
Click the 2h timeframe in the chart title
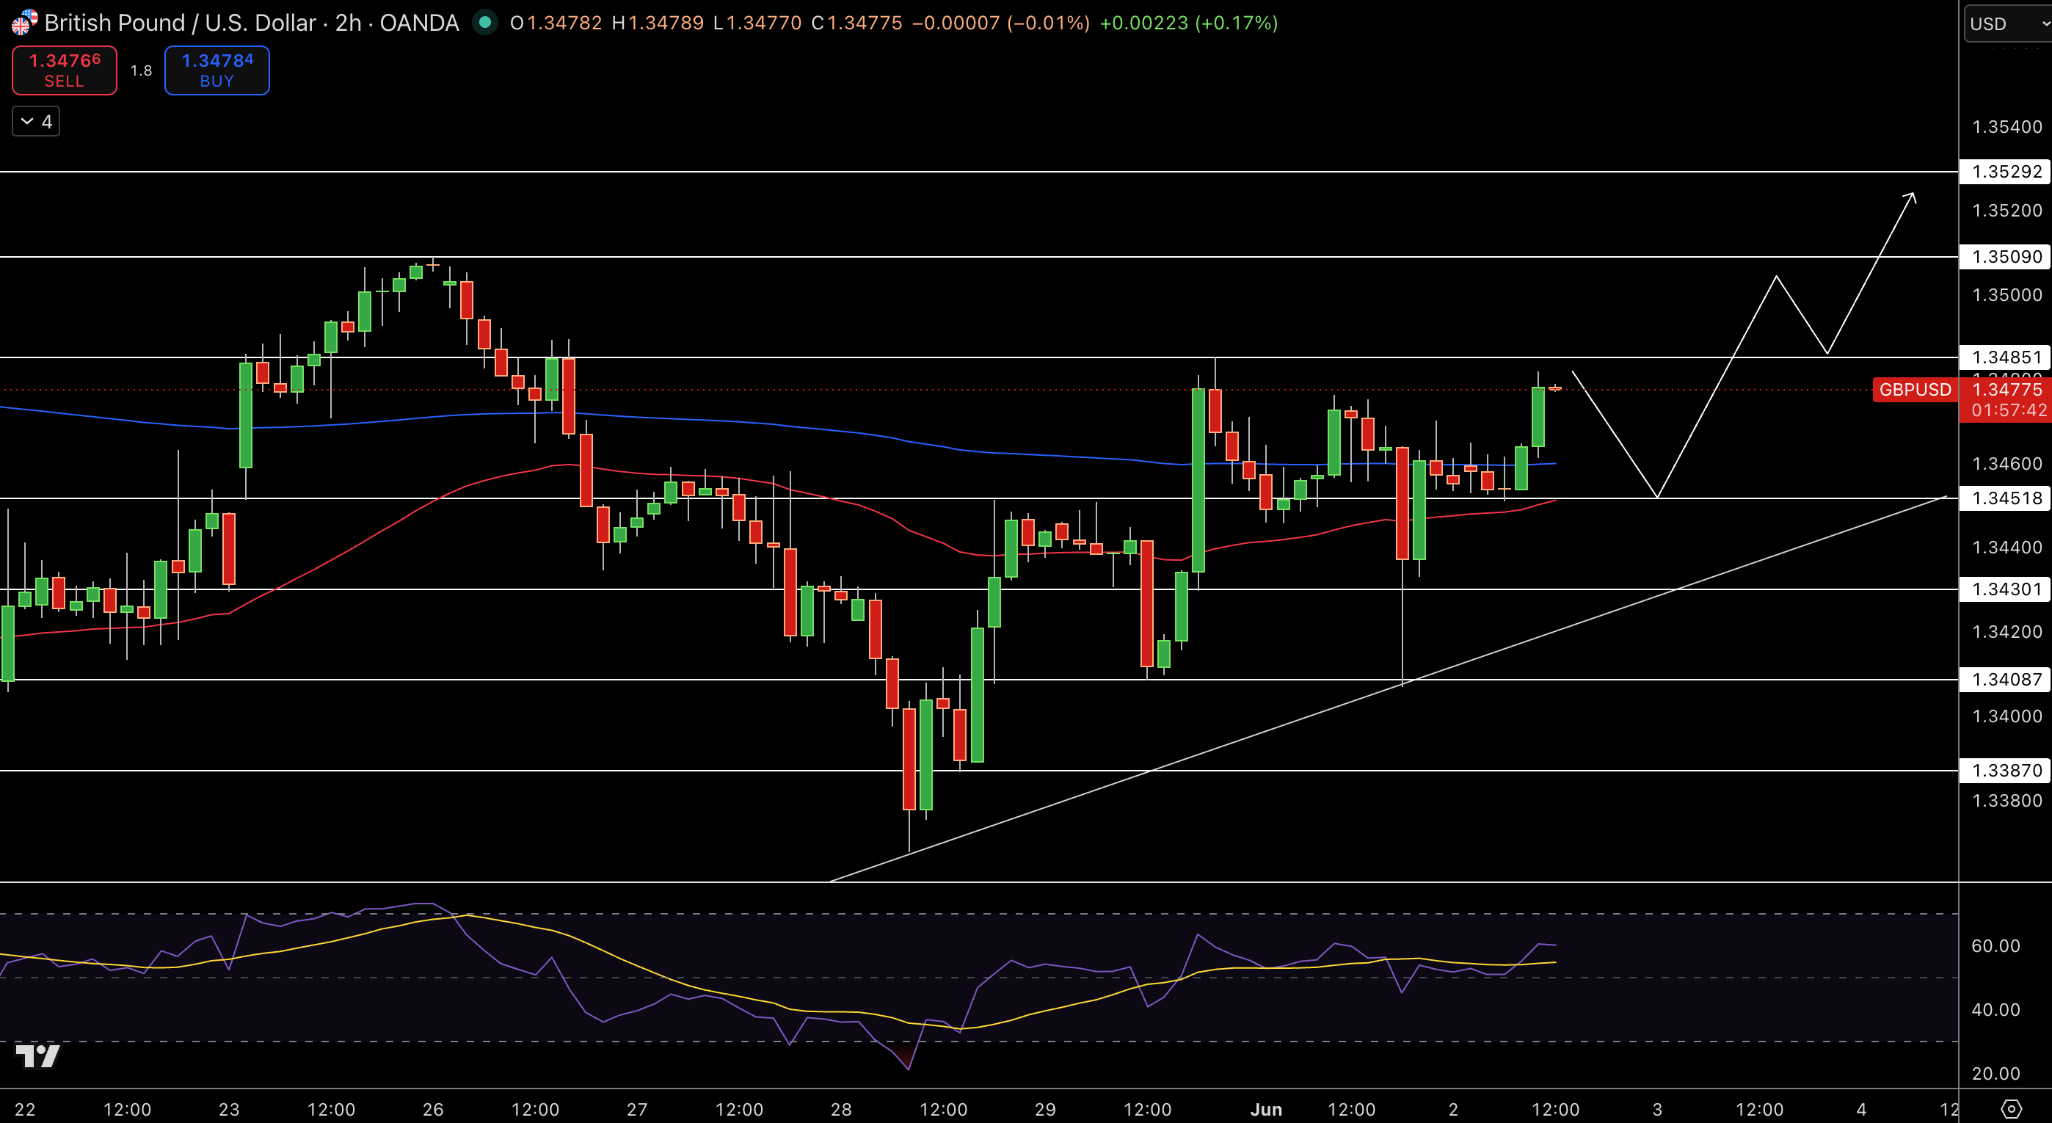click(348, 22)
